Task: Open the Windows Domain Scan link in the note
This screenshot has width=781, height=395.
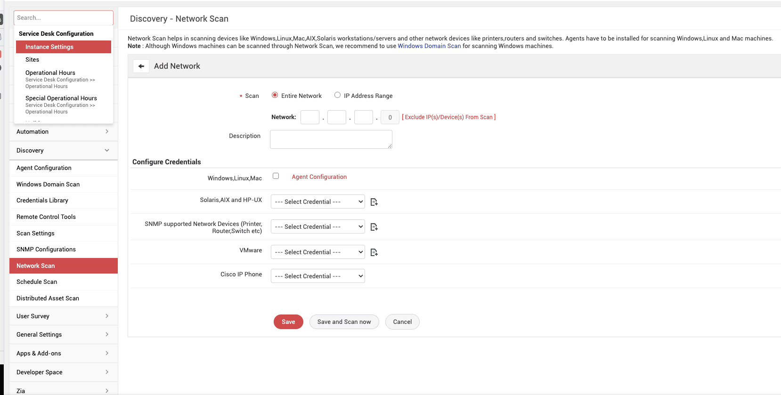Action: pyautogui.click(x=429, y=46)
